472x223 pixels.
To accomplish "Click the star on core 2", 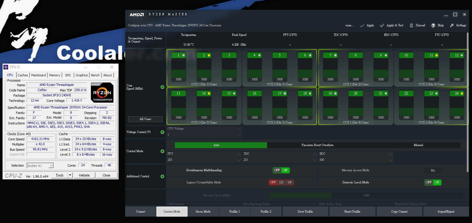I will (x=209, y=55).
